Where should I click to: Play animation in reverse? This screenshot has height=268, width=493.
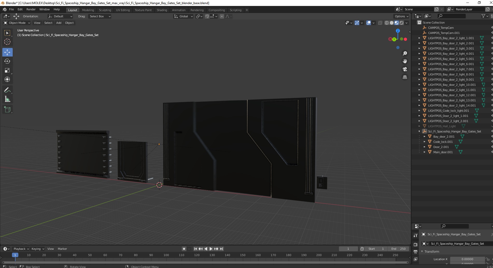pos(206,249)
